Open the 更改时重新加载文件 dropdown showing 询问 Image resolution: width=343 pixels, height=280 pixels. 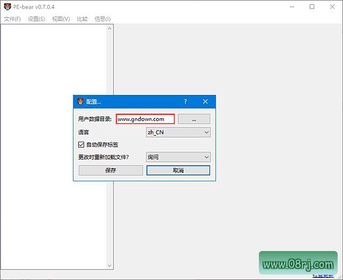178,157
